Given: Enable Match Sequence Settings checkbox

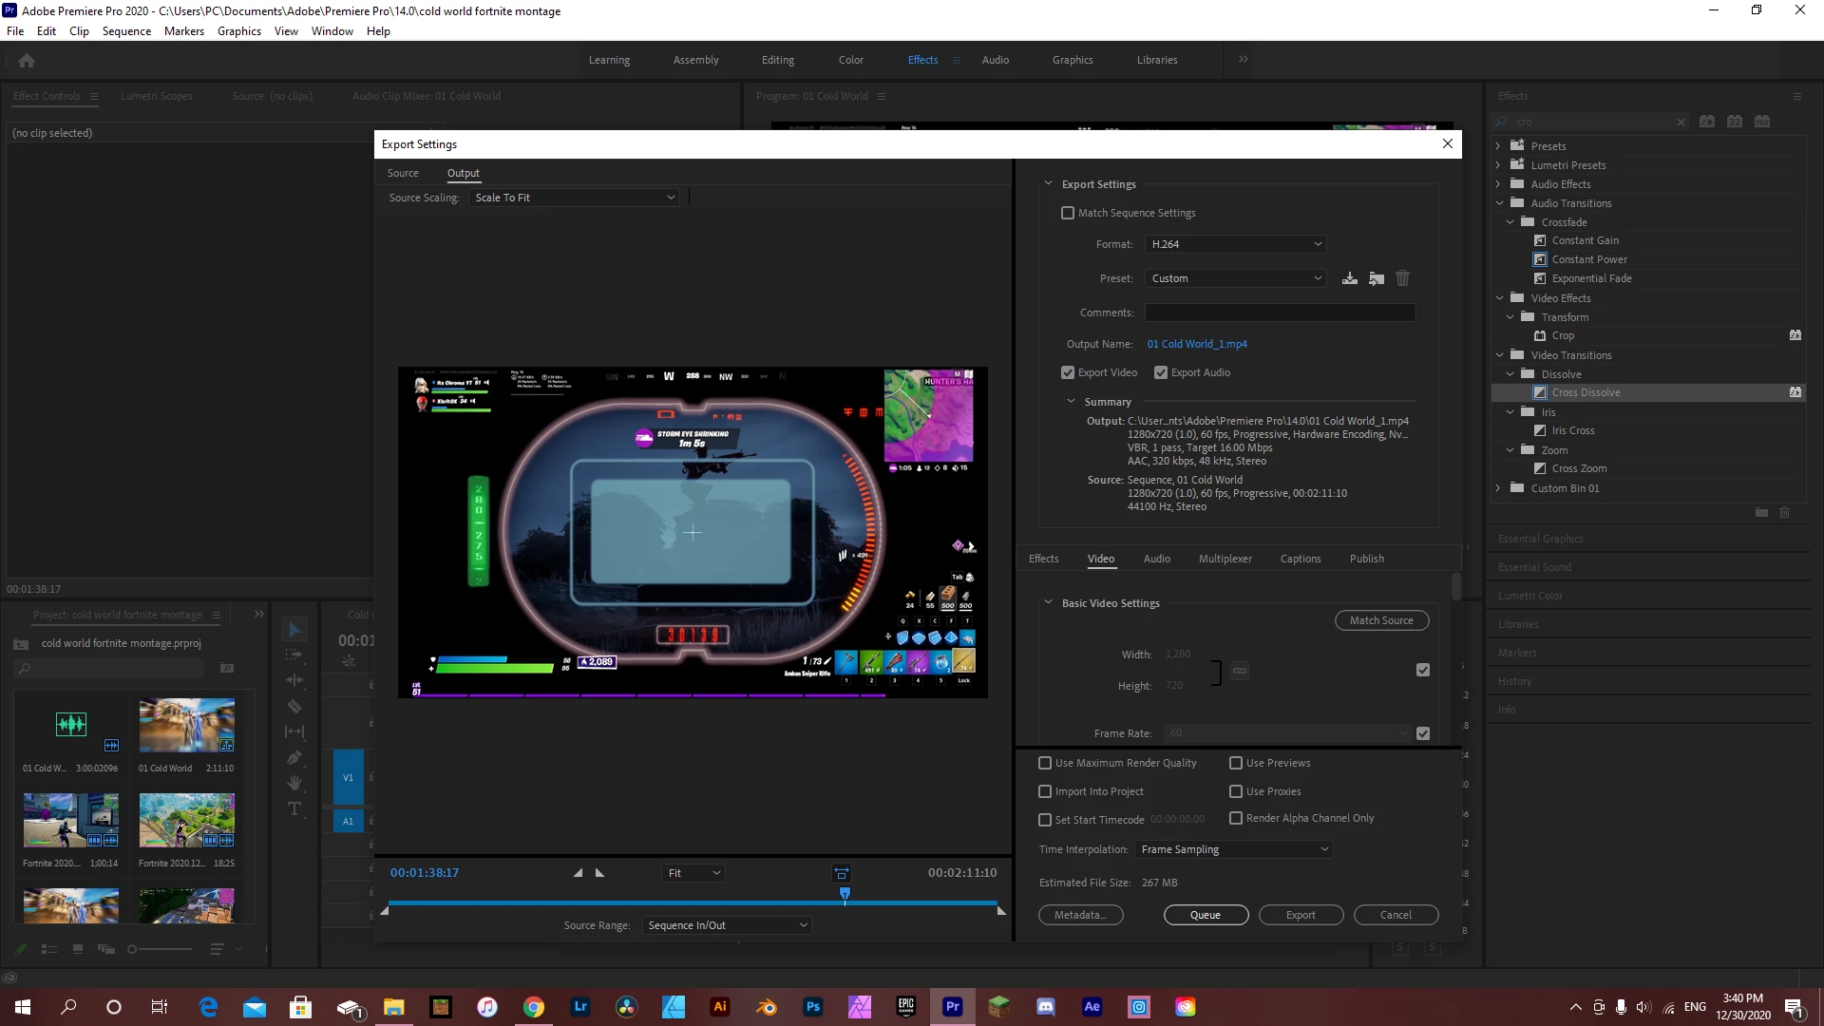Looking at the screenshot, I should point(1068,213).
